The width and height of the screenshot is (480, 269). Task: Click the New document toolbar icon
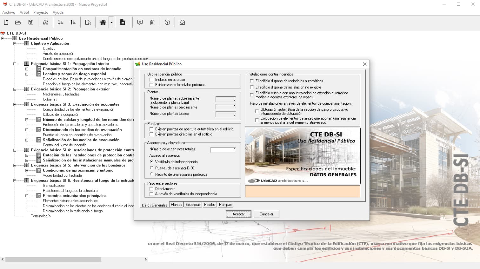(x=6, y=22)
